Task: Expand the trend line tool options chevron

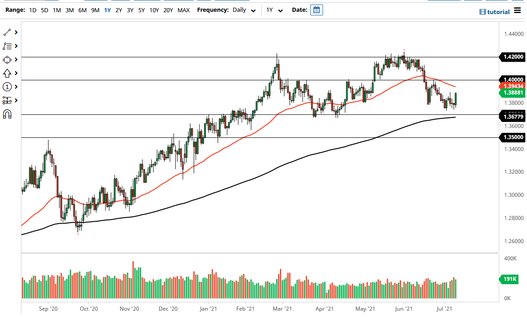Action: click(15, 32)
